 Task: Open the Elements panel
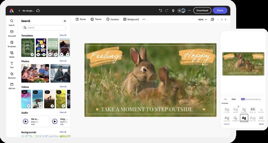pyautogui.click(x=12, y=75)
